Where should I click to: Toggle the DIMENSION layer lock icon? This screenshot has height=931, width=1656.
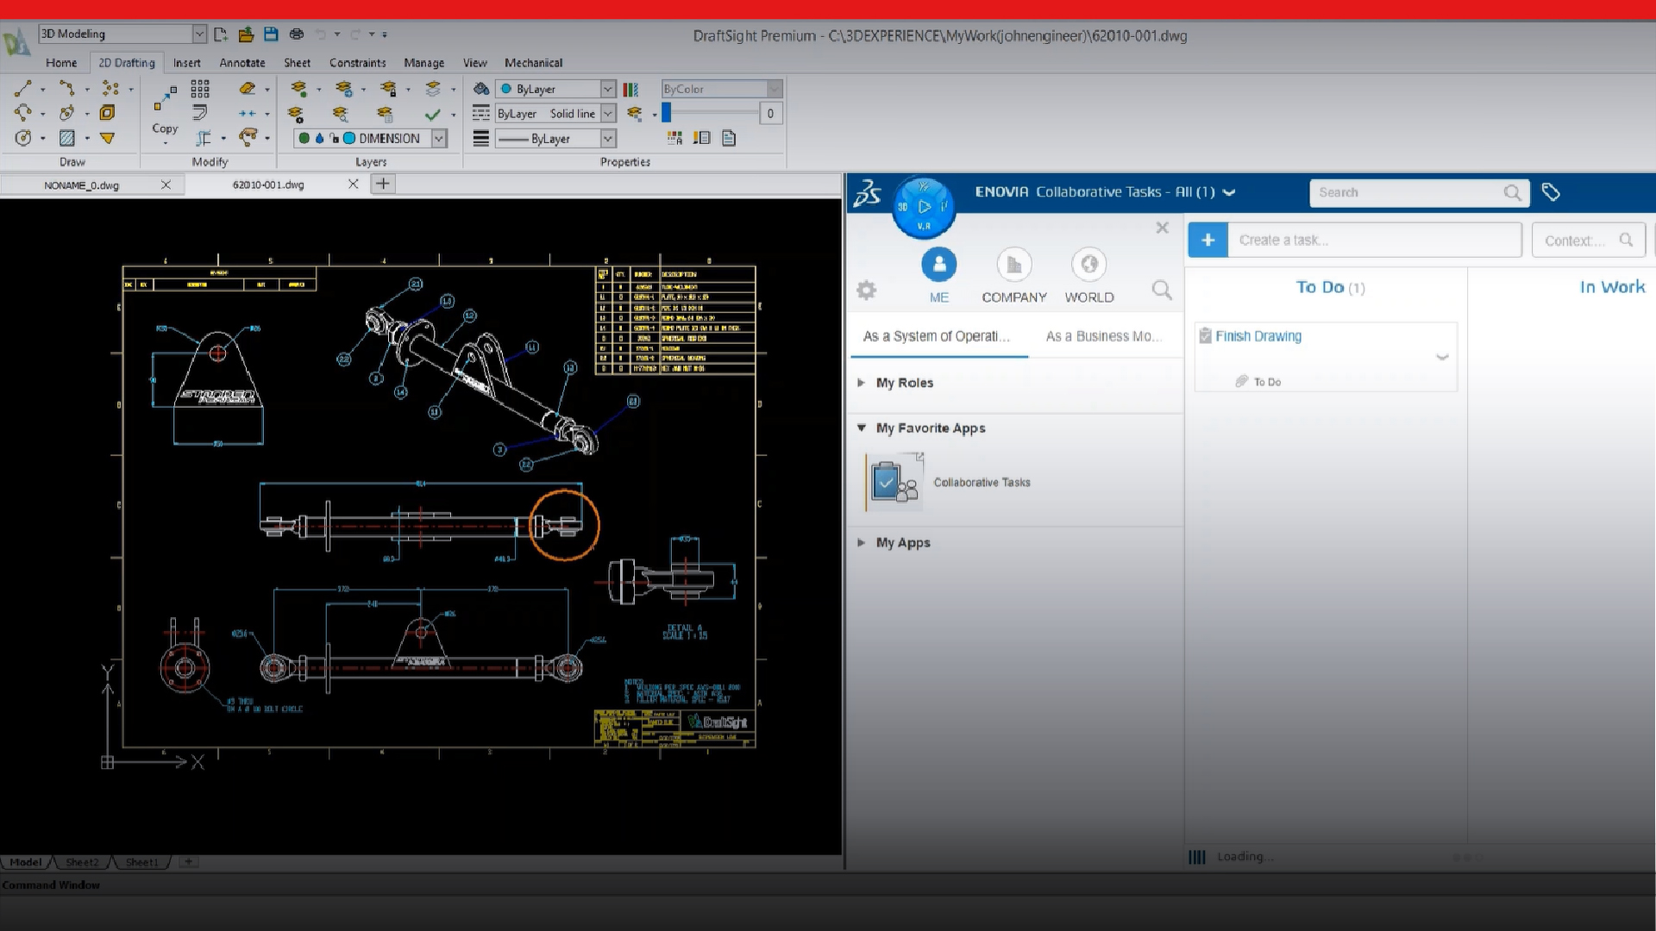click(334, 138)
